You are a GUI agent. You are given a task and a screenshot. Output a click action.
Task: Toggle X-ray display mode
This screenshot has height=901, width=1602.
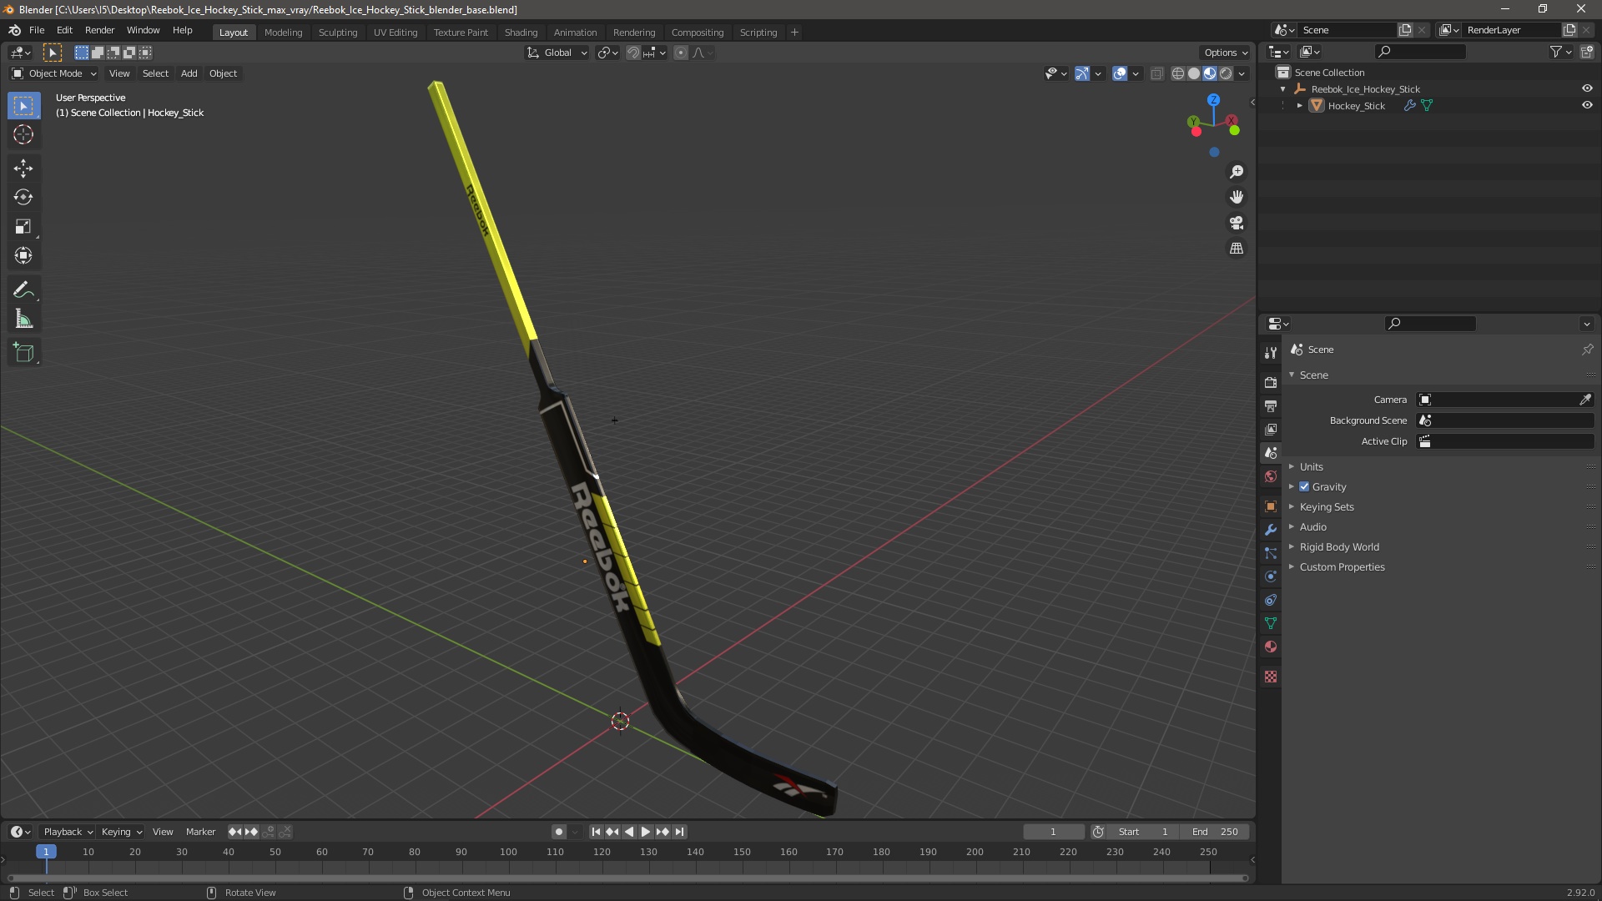pos(1156,73)
